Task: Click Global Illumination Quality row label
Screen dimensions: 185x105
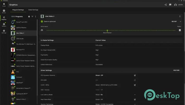Action: pos(49,60)
